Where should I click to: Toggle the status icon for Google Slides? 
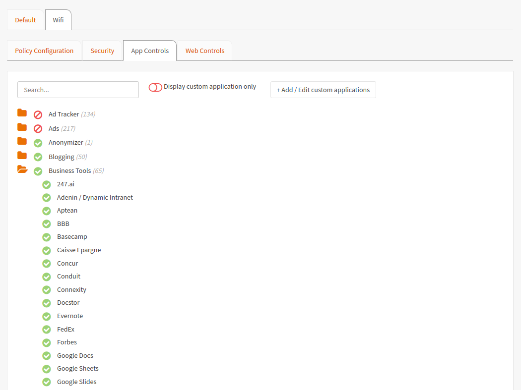(47, 382)
